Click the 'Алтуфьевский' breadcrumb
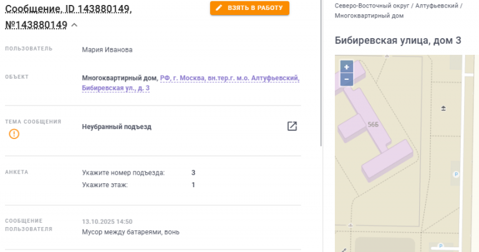Image resolution: width=479 pixels, height=252 pixels. click(437, 6)
